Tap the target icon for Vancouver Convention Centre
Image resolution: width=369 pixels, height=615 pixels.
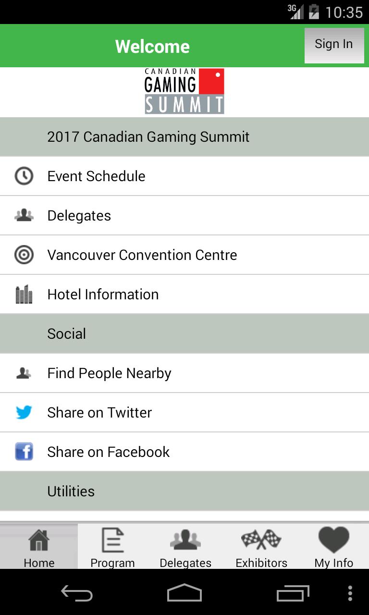click(x=24, y=255)
